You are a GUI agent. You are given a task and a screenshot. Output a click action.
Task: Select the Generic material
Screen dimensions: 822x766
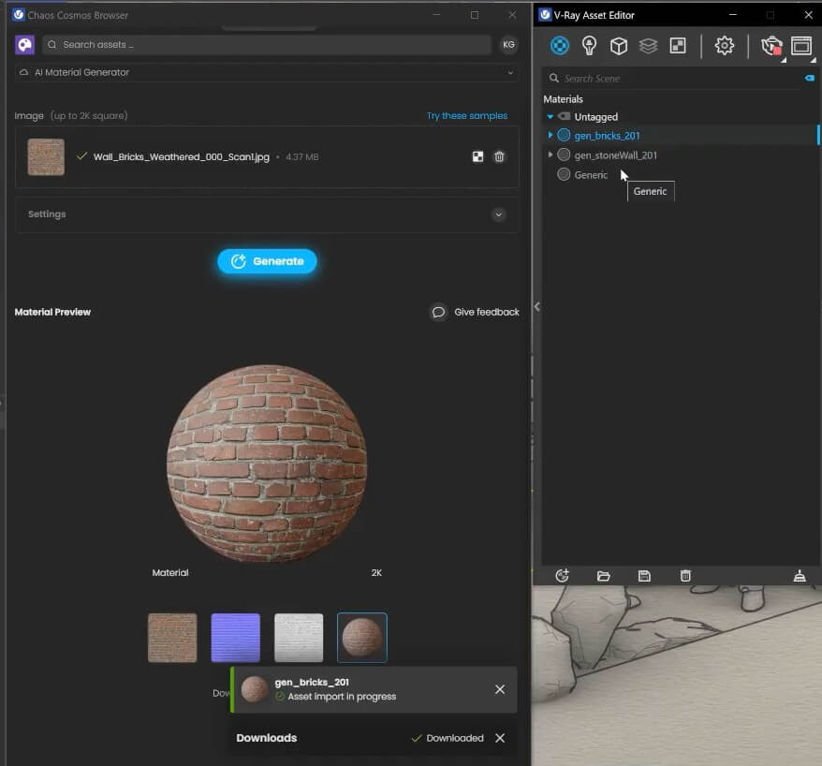591,175
